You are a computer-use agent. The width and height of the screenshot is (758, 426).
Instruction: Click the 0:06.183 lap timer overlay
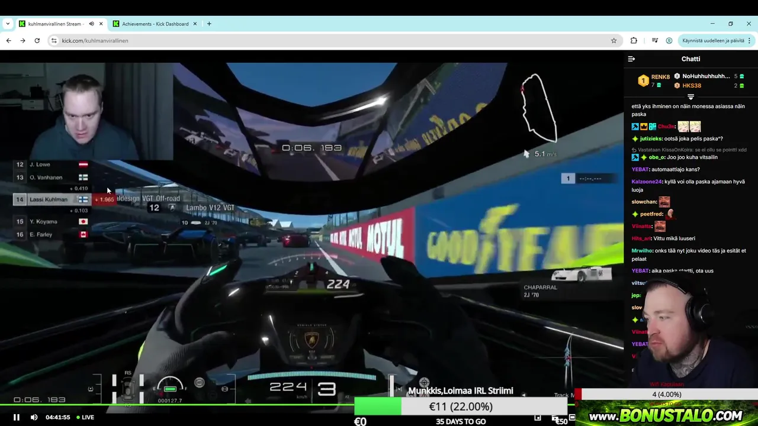pyautogui.click(x=311, y=148)
